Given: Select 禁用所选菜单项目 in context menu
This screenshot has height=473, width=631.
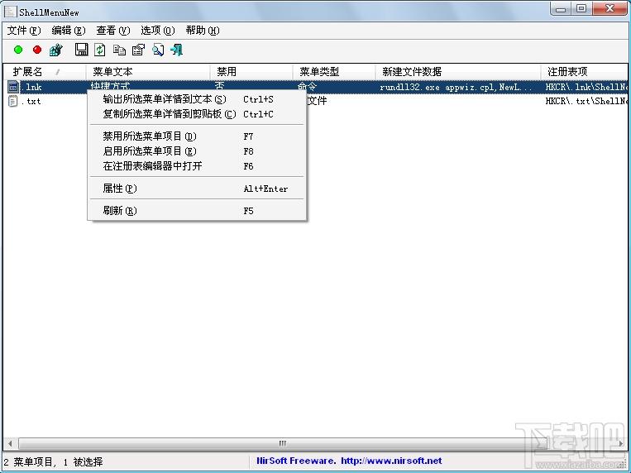Looking at the screenshot, I should coord(197,136).
